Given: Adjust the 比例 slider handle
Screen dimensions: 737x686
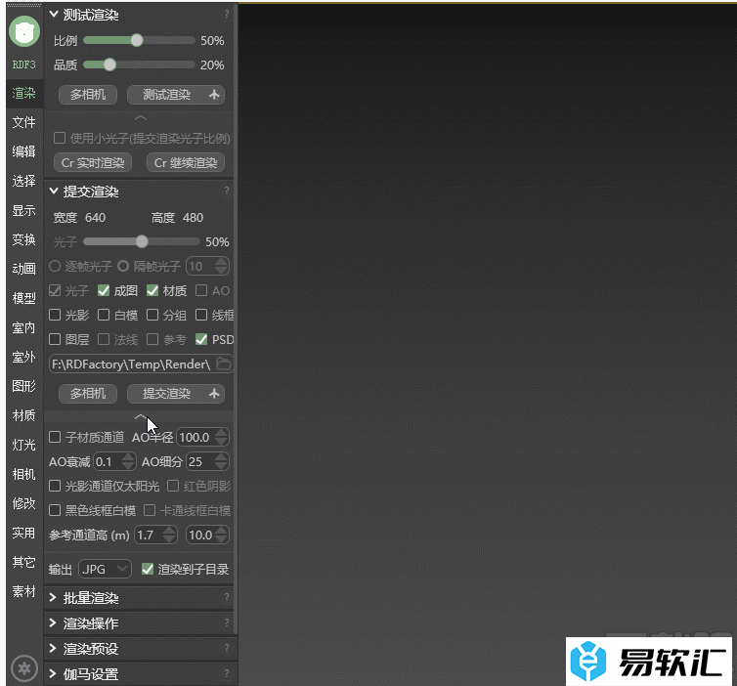Looking at the screenshot, I should [137, 40].
